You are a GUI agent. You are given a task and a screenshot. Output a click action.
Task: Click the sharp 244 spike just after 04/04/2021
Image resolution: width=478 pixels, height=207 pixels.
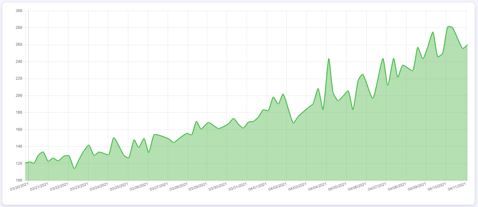point(329,58)
